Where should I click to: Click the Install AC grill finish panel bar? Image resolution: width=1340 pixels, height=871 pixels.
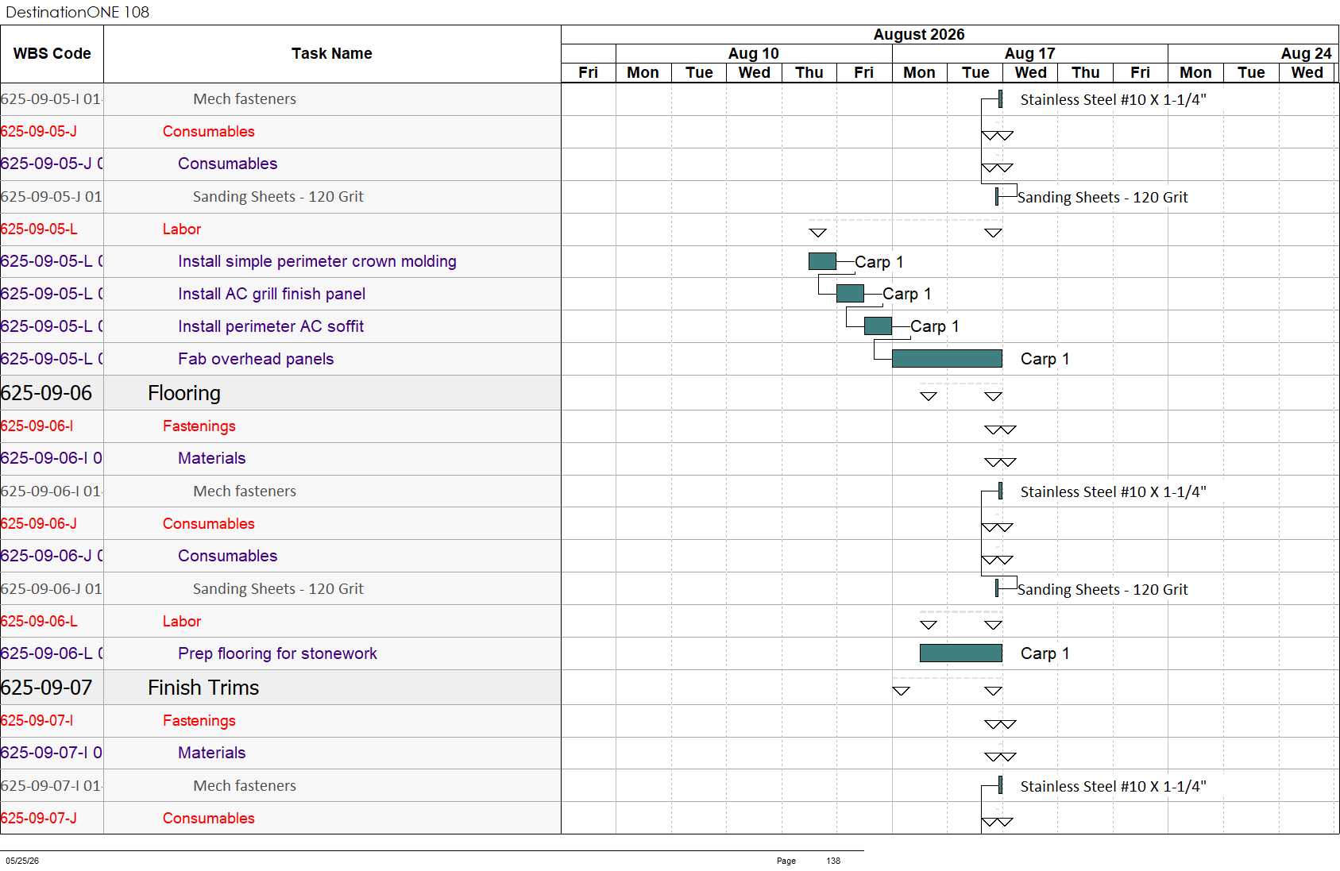[x=850, y=294]
